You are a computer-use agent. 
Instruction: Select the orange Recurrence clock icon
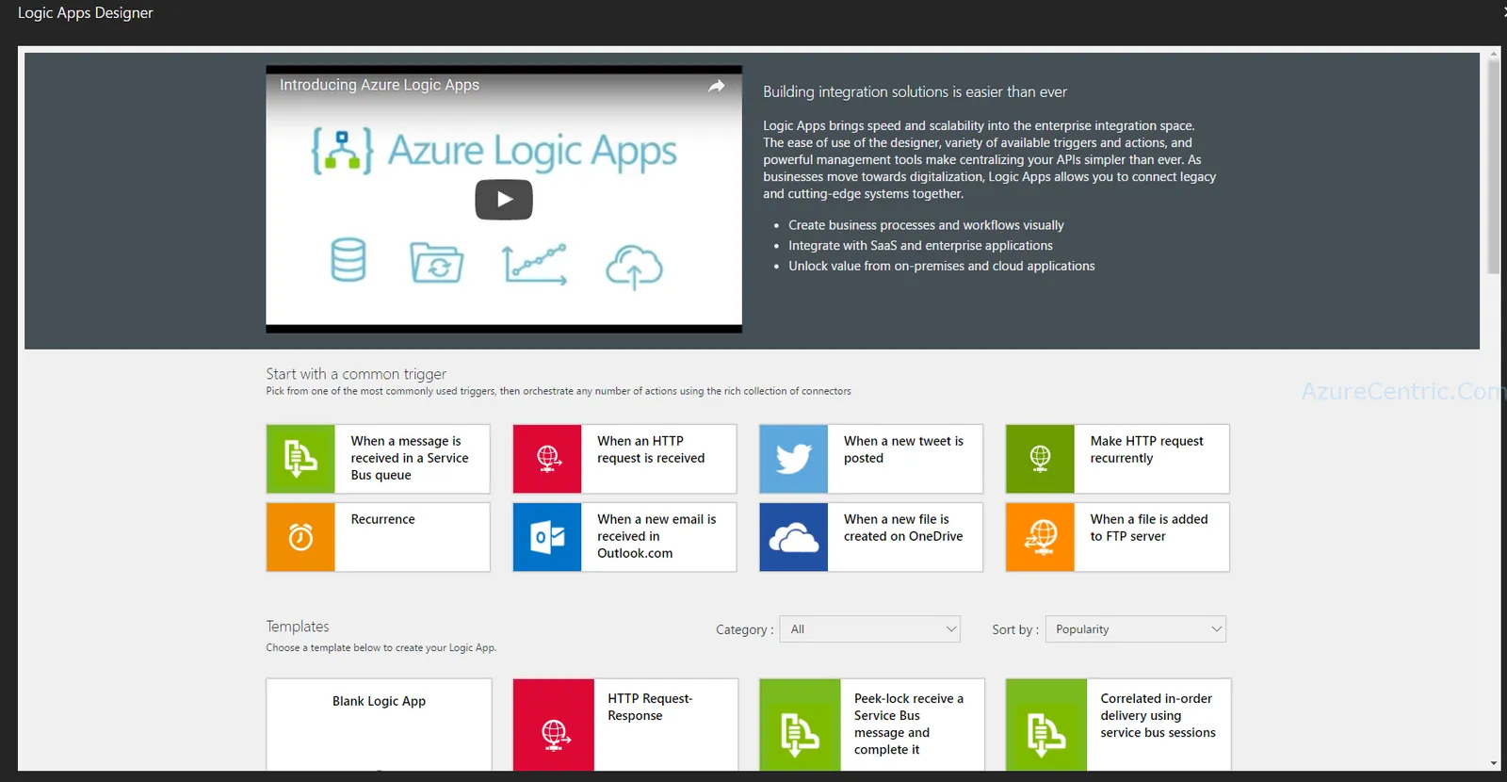(300, 537)
